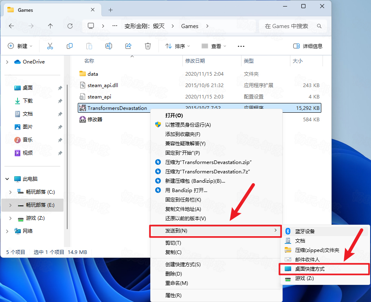371x302 pixels.
Task: Go back with the left arrow
Action: point(11,26)
